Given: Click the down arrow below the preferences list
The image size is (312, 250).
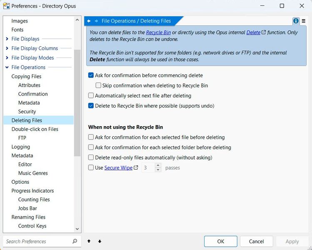Looking at the screenshot, I should [100, 241].
